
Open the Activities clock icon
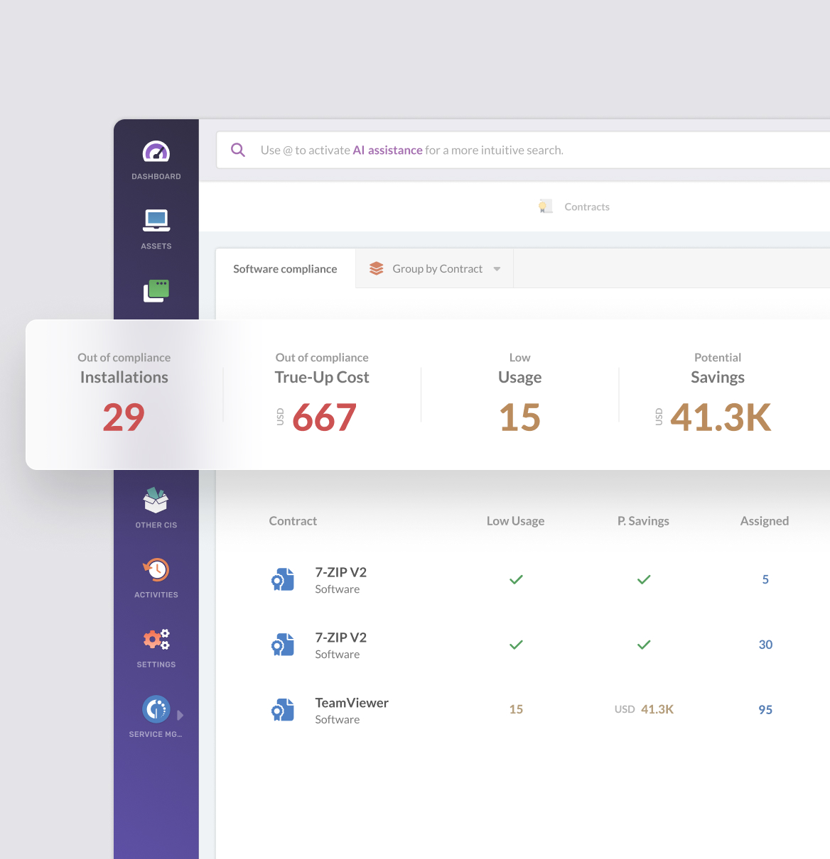(156, 570)
